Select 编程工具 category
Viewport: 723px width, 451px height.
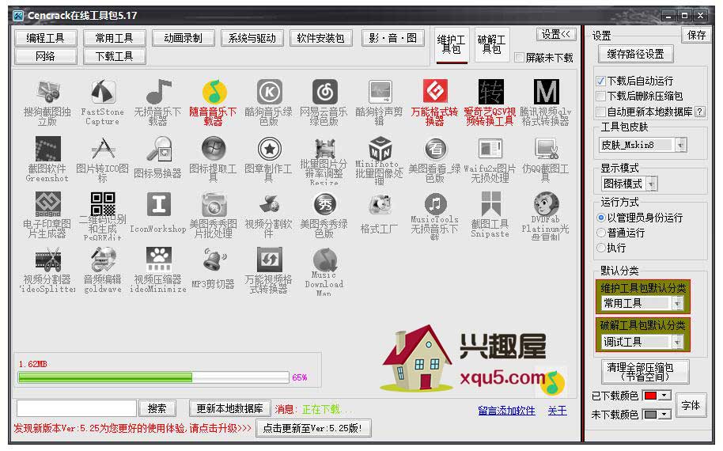point(46,38)
